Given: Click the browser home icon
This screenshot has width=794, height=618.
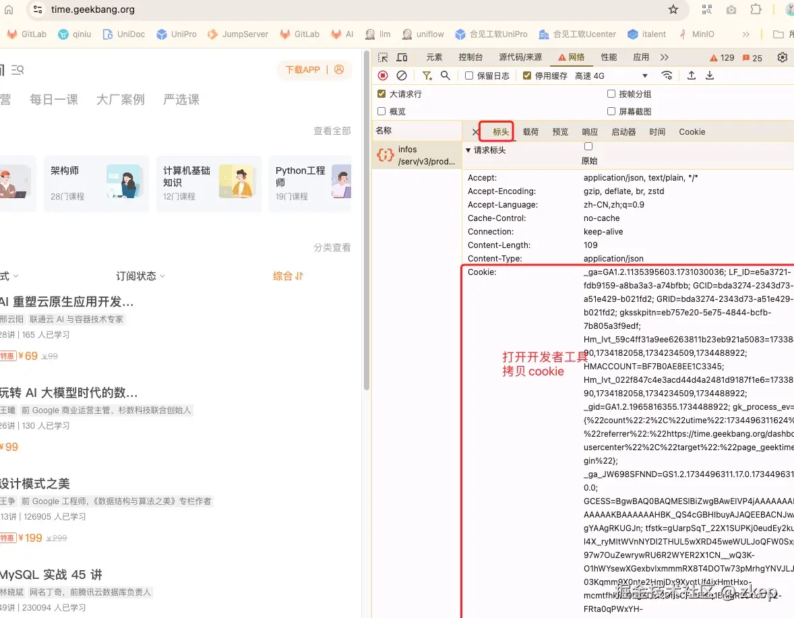Looking at the screenshot, I should tap(9, 9).
